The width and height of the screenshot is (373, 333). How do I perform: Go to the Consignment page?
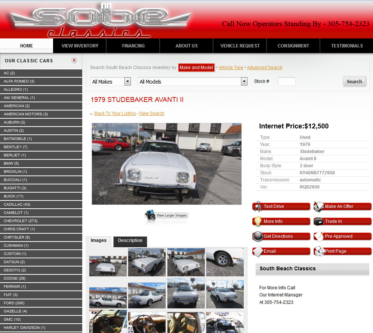tap(293, 46)
